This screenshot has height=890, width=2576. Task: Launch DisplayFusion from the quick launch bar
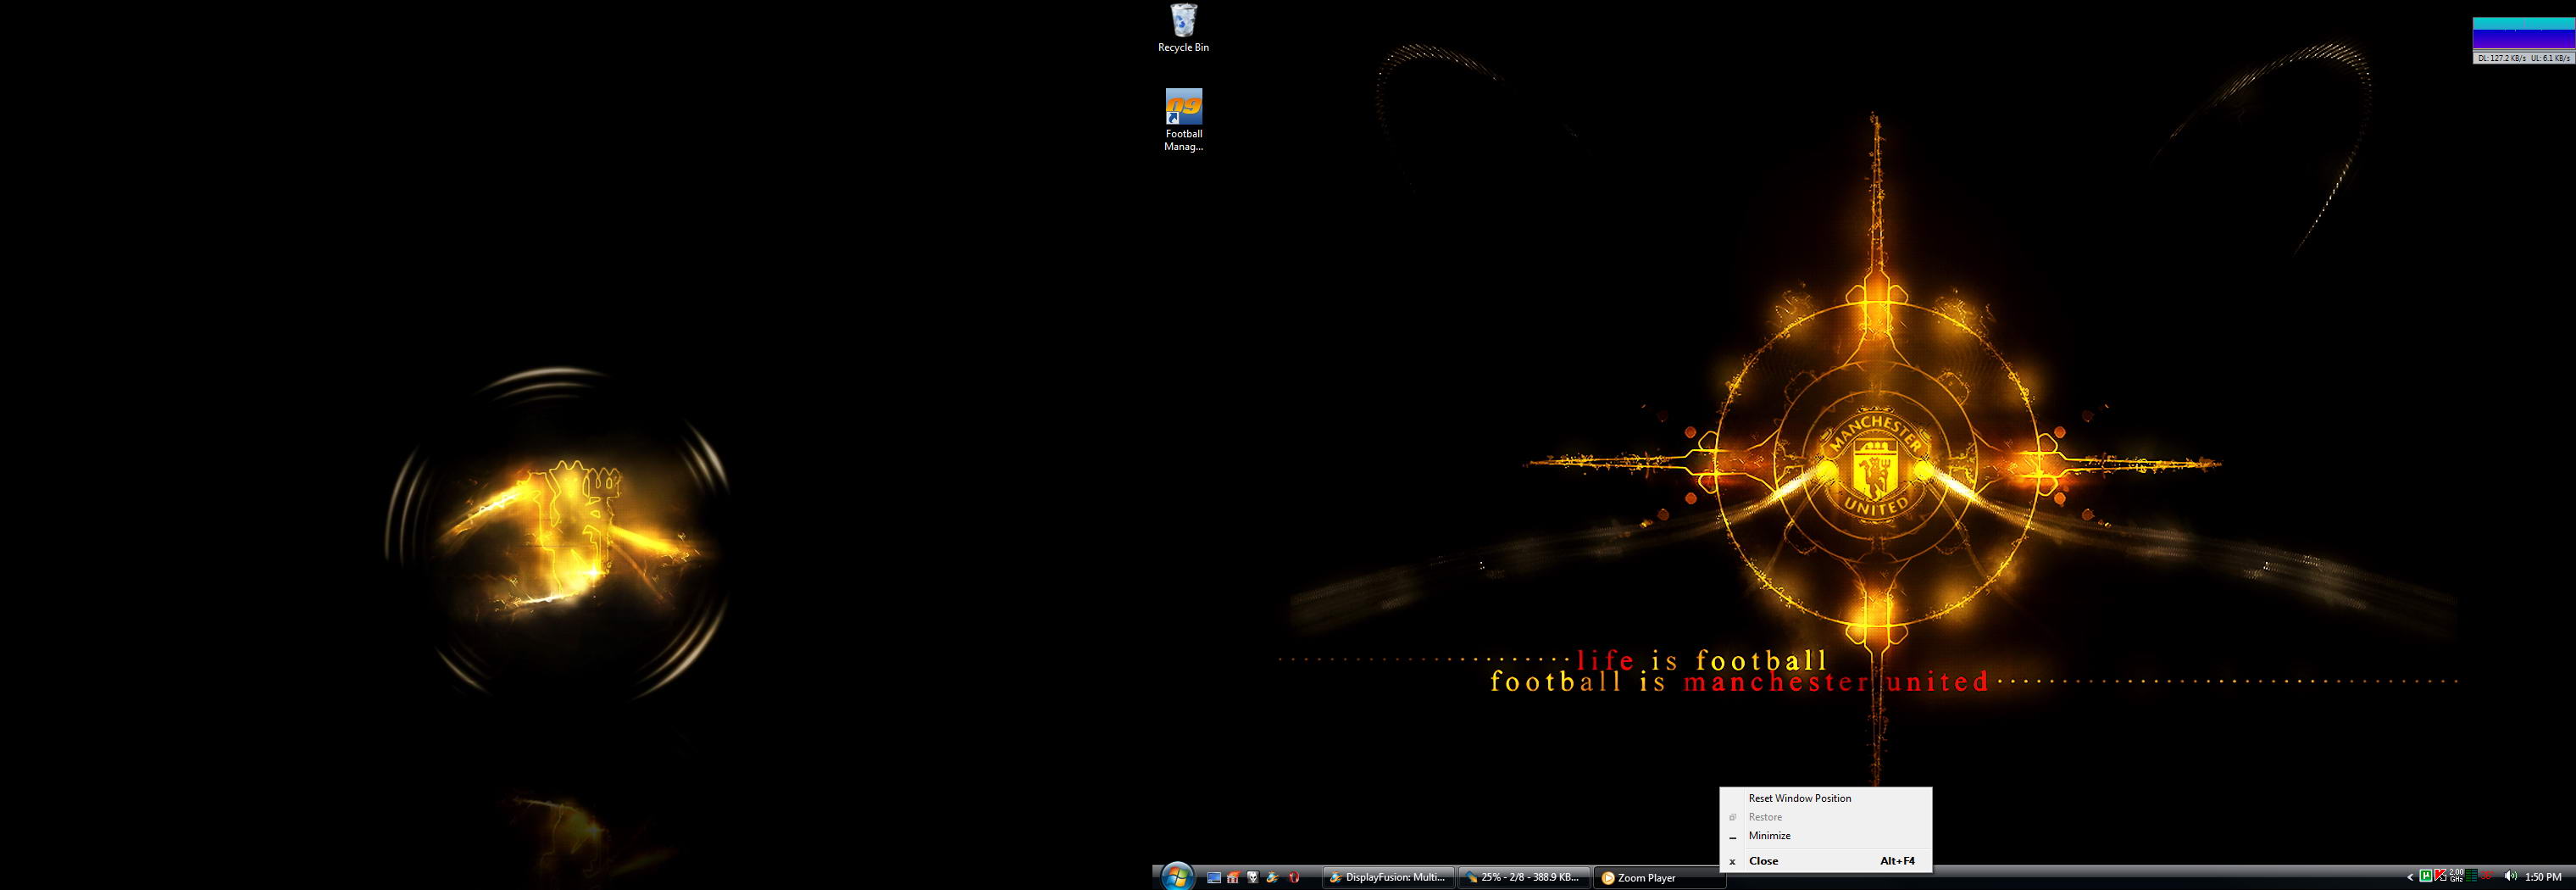point(1272,877)
